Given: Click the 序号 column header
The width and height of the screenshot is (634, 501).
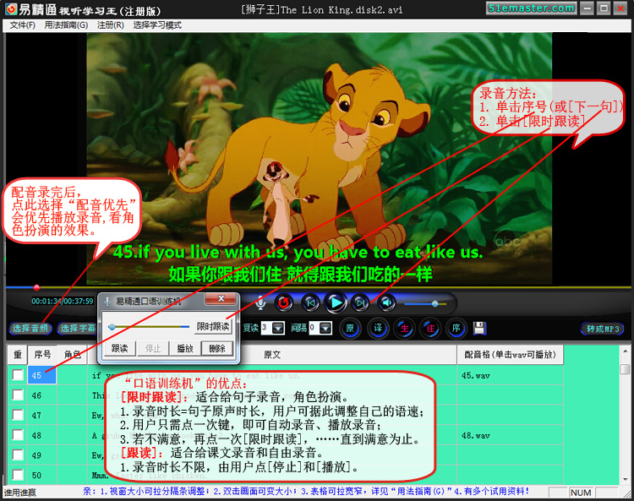Looking at the screenshot, I should click(x=42, y=355).
